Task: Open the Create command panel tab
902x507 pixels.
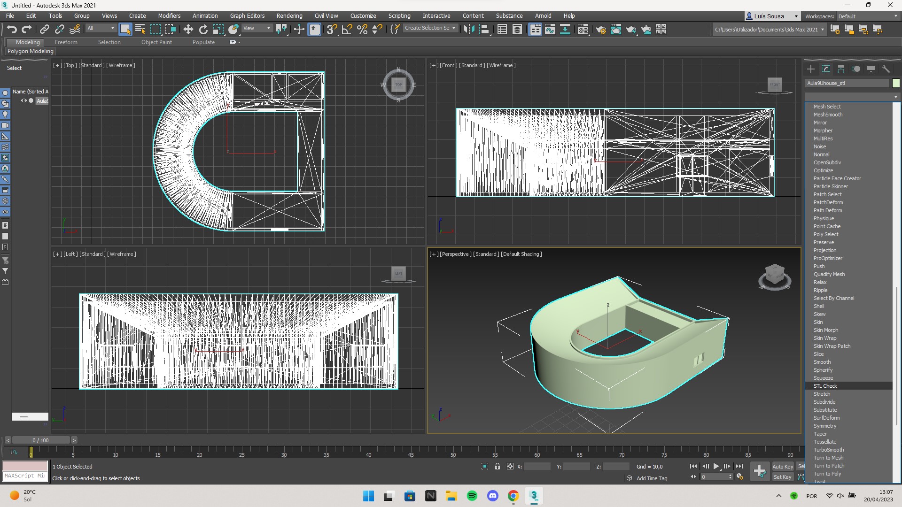Action: [x=811, y=69]
